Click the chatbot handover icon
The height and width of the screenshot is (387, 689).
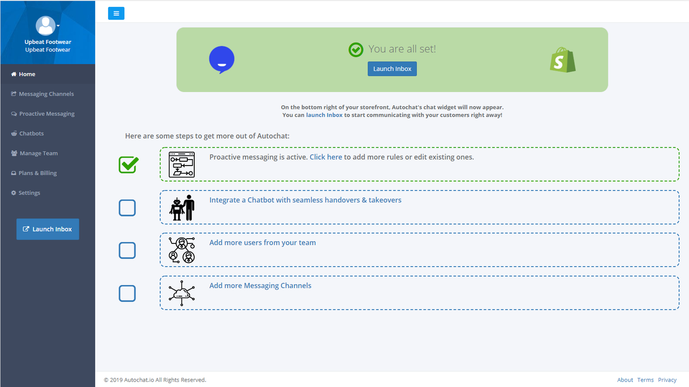[182, 207]
